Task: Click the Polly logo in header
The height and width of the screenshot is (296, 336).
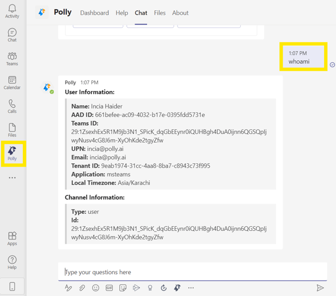Action: click(x=42, y=12)
